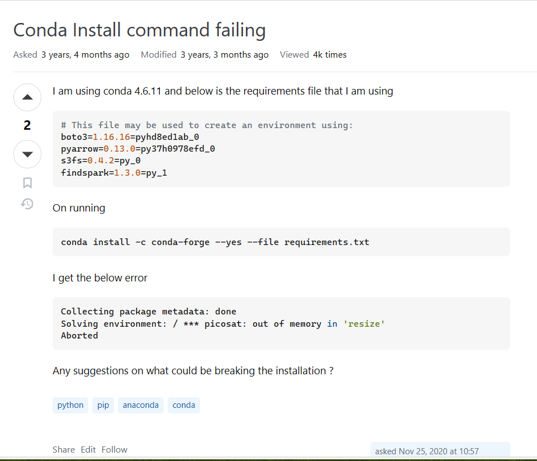Click the conda install command code block
Viewport: 537px width, 461px height.
(281, 242)
